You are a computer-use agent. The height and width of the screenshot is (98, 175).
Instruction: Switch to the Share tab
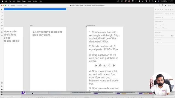pyautogui.click(x=25, y=5)
